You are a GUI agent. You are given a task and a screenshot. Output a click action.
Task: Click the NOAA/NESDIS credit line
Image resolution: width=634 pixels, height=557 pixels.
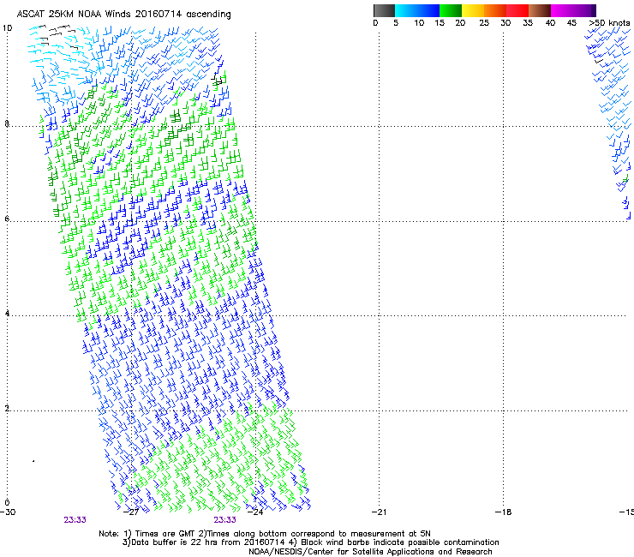370,552
